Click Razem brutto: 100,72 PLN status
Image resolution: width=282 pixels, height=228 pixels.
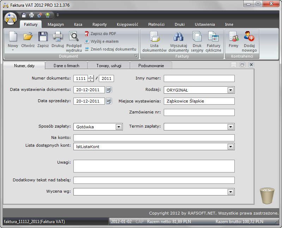(239, 222)
